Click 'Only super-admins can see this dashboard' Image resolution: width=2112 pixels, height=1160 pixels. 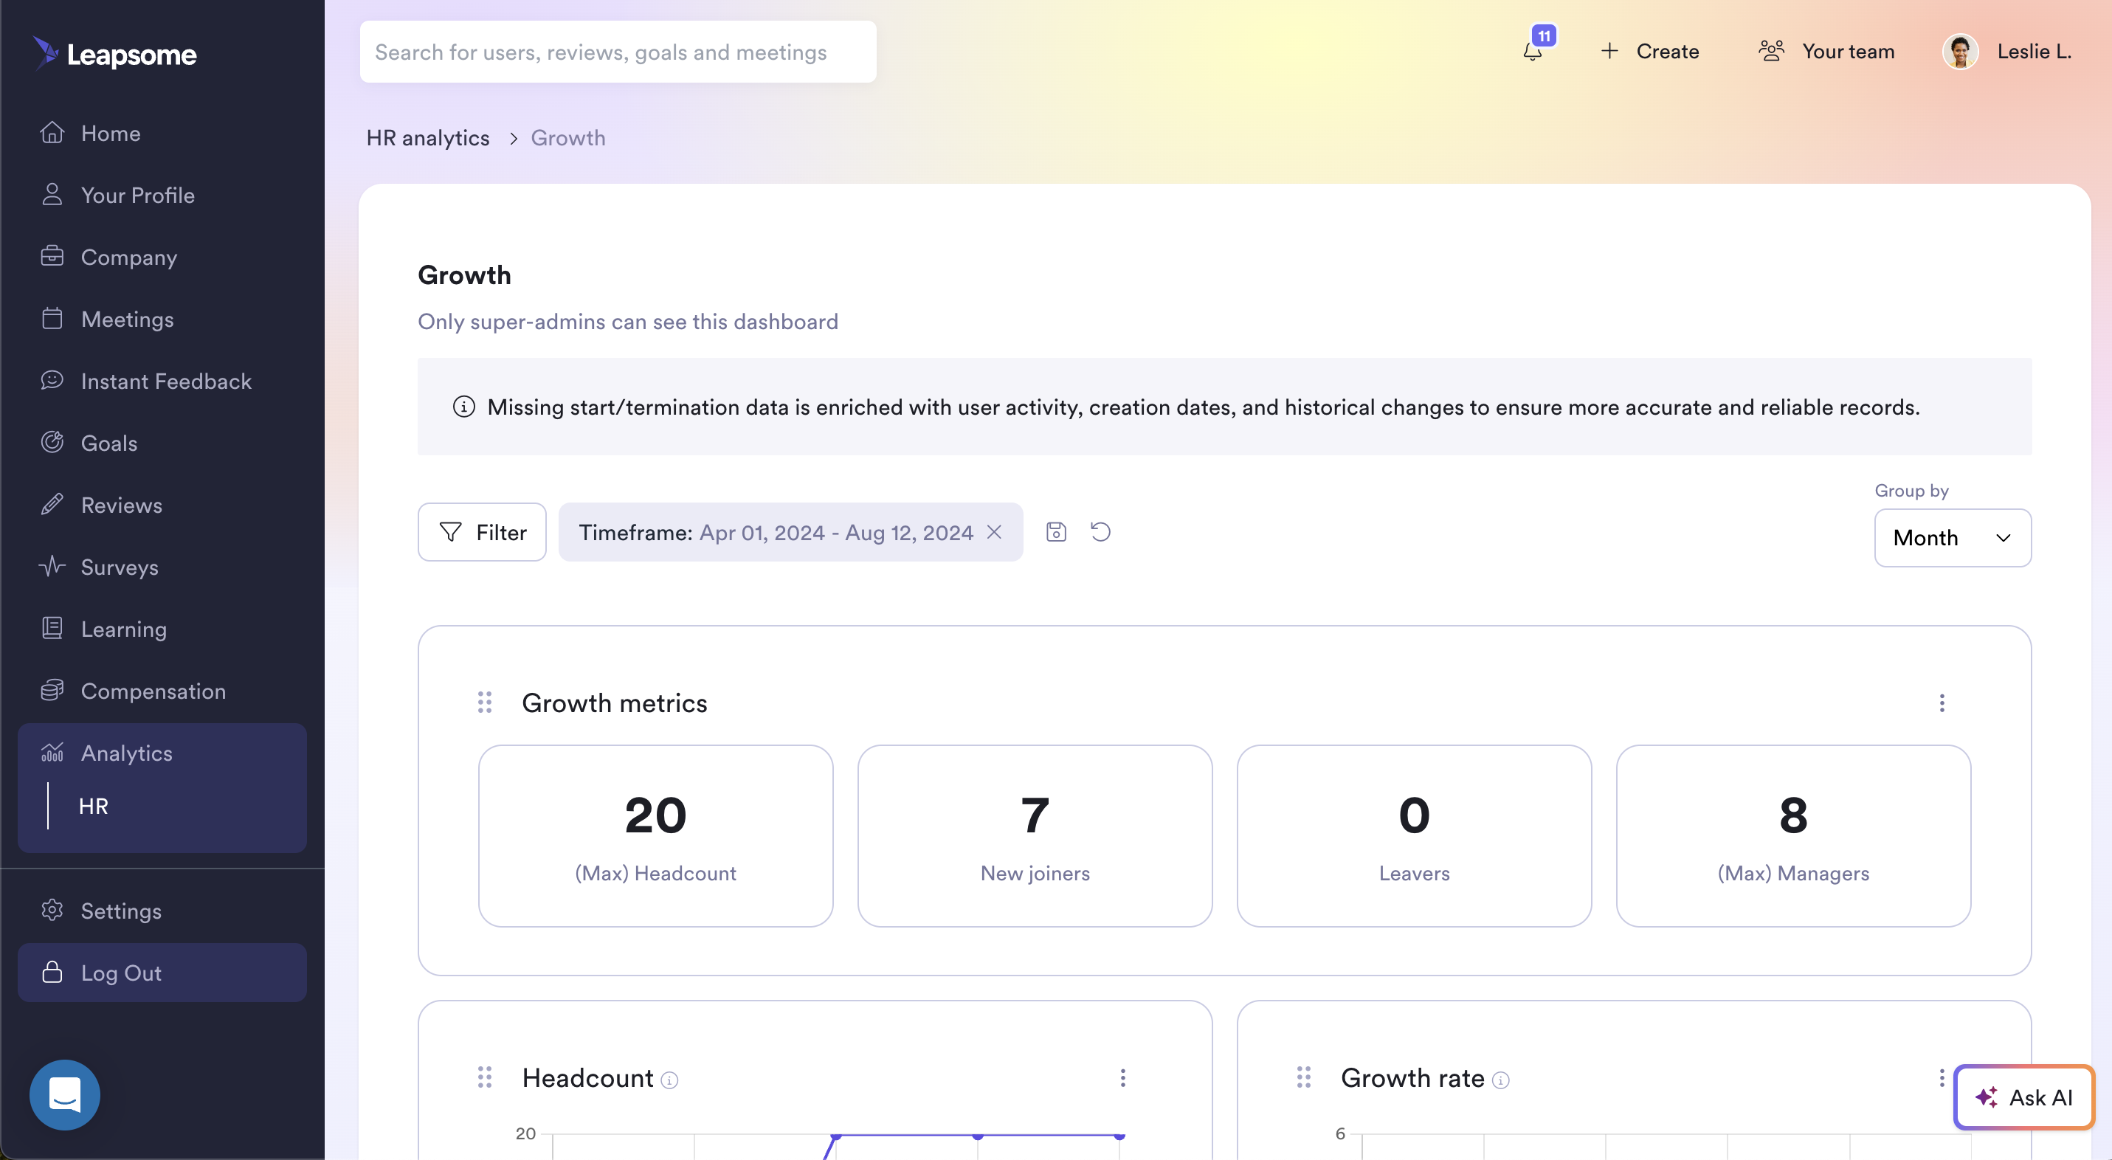[x=628, y=321]
